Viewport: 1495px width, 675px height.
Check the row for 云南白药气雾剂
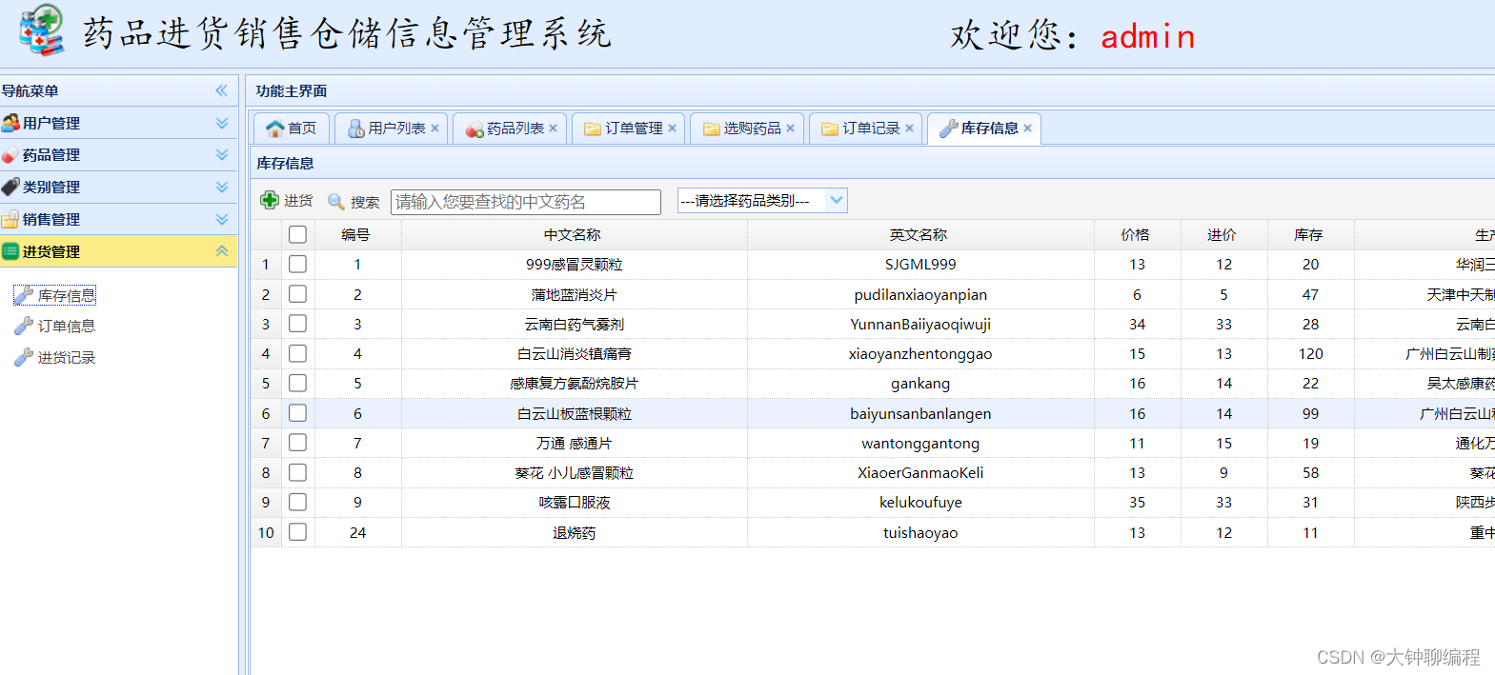click(297, 324)
